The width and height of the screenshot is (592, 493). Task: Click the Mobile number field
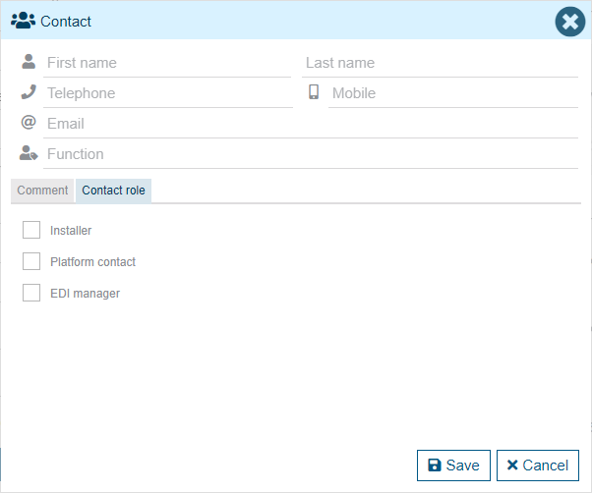click(452, 93)
